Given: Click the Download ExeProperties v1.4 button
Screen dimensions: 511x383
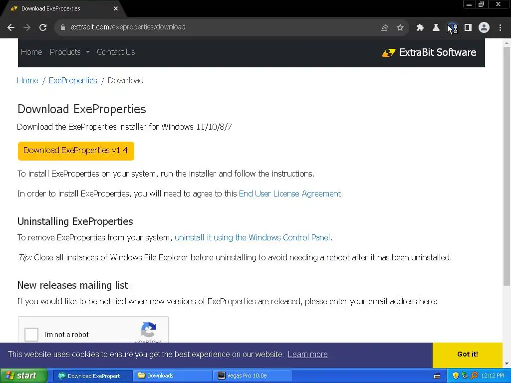Looking at the screenshot, I should click(76, 151).
